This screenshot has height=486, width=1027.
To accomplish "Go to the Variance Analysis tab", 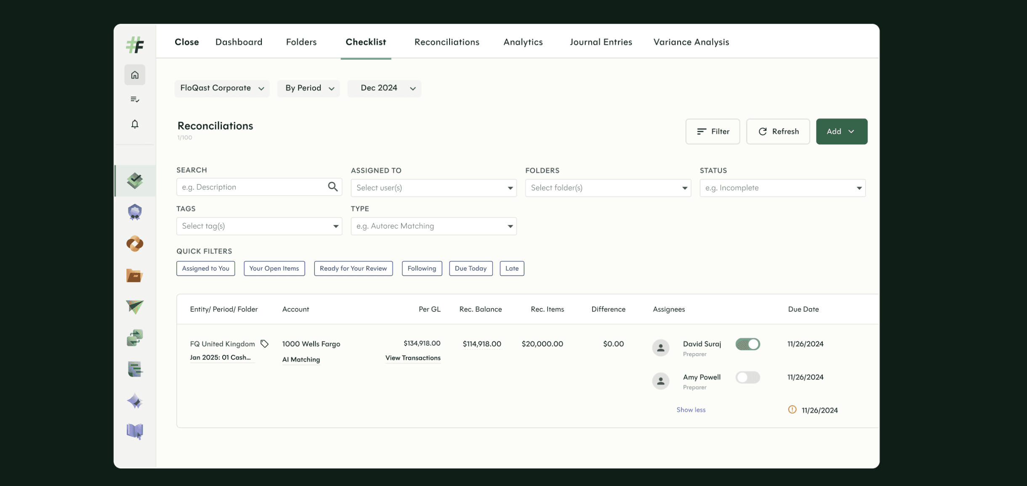I will point(691,42).
